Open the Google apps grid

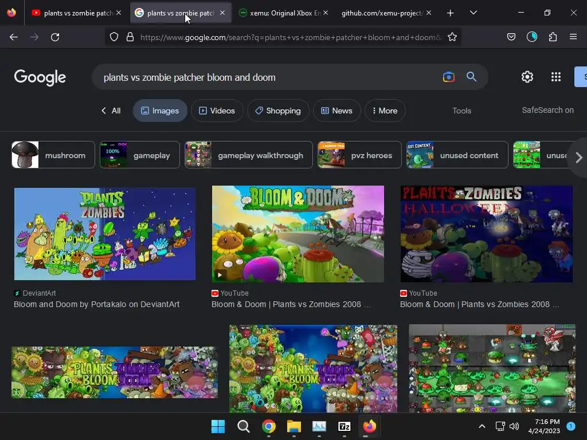pyautogui.click(x=556, y=77)
